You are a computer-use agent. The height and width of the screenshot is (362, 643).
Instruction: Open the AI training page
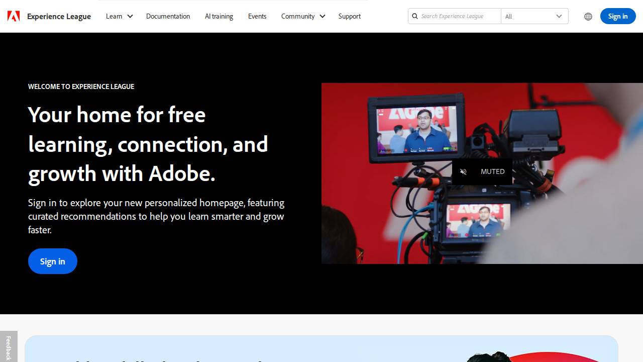point(219,16)
